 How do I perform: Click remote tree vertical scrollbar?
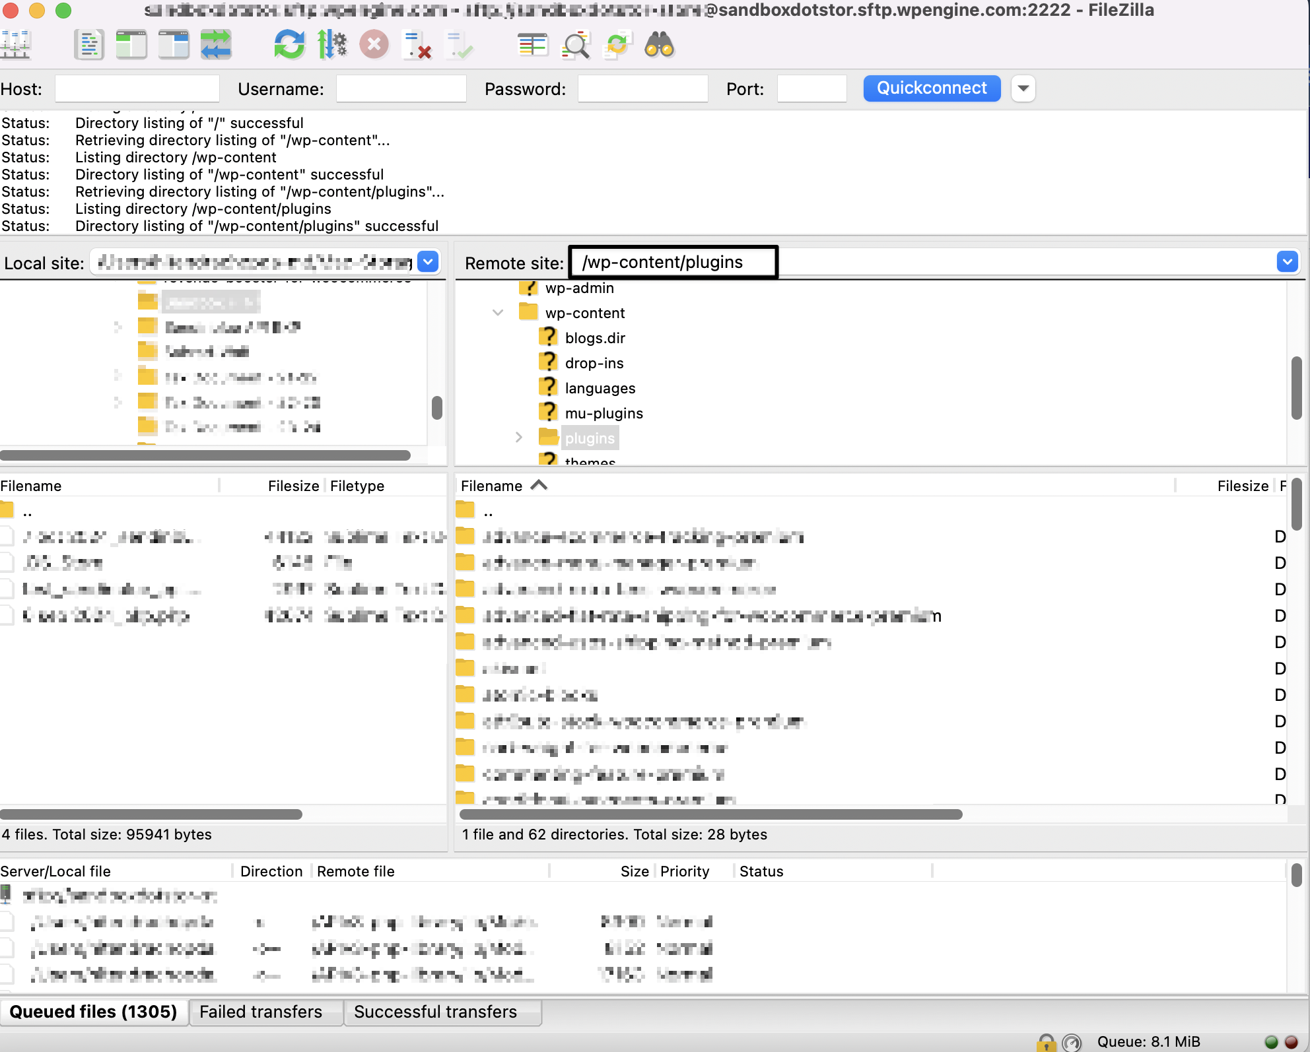pyautogui.click(x=1296, y=388)
